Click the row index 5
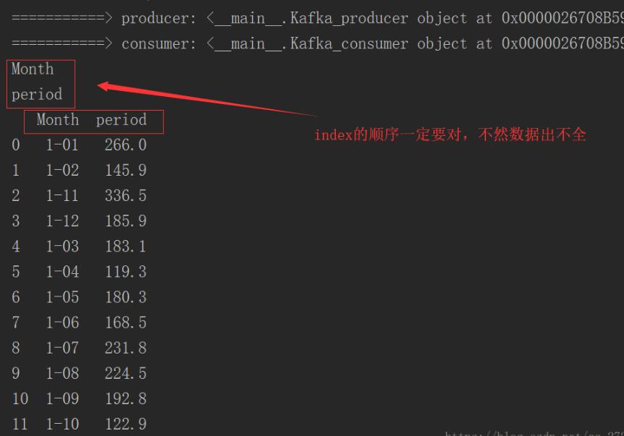 [16, 272]
